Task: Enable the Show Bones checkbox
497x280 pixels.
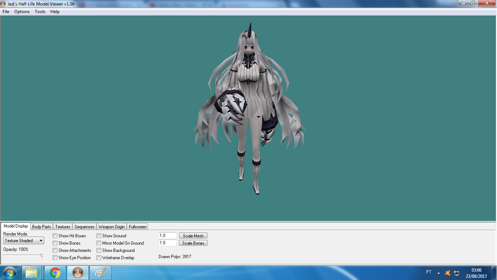Action: pyautogui.click(x=55, y=243)
